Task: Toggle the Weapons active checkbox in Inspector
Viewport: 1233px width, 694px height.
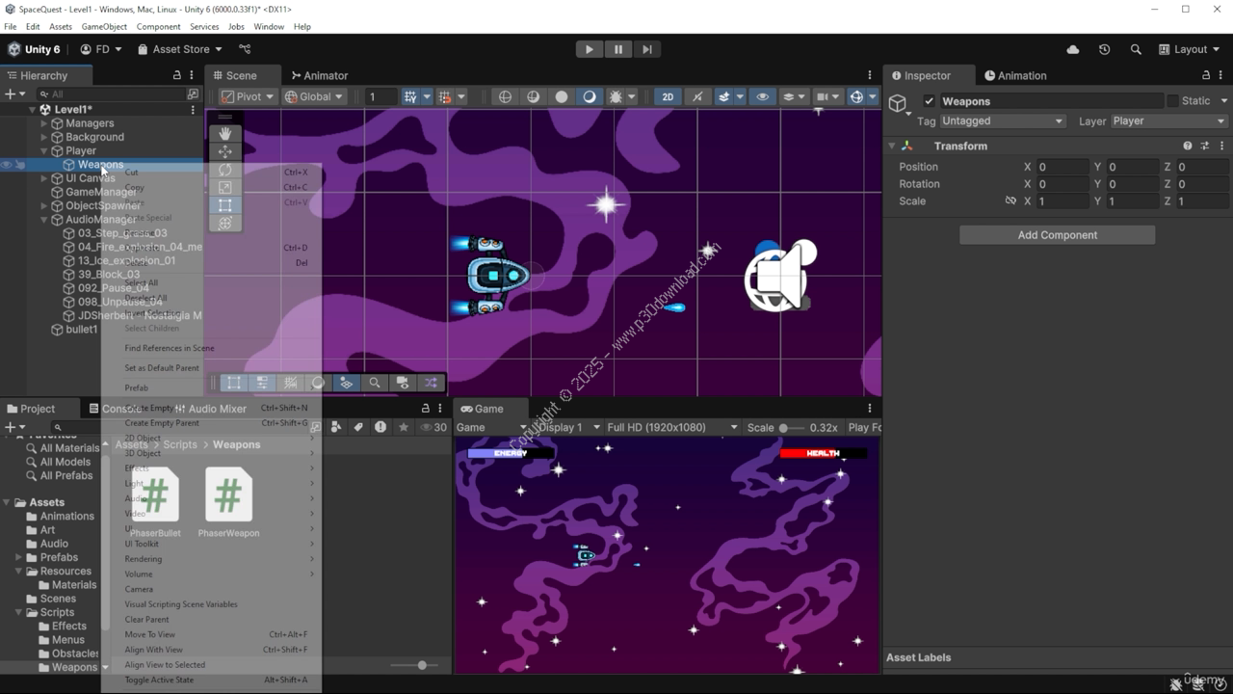Action: point(929,101)
